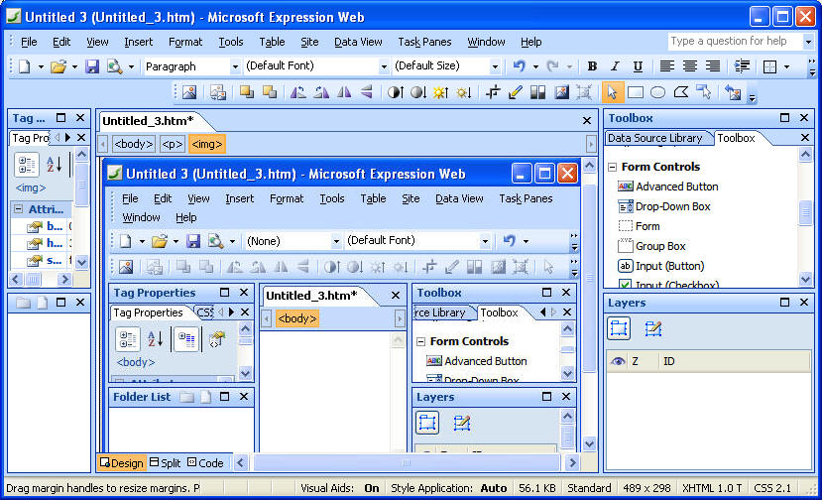Viewport: 822px width, 500px height.
Task: Select the Crop tool in Pictures toolbar
Action: [492, 92]
